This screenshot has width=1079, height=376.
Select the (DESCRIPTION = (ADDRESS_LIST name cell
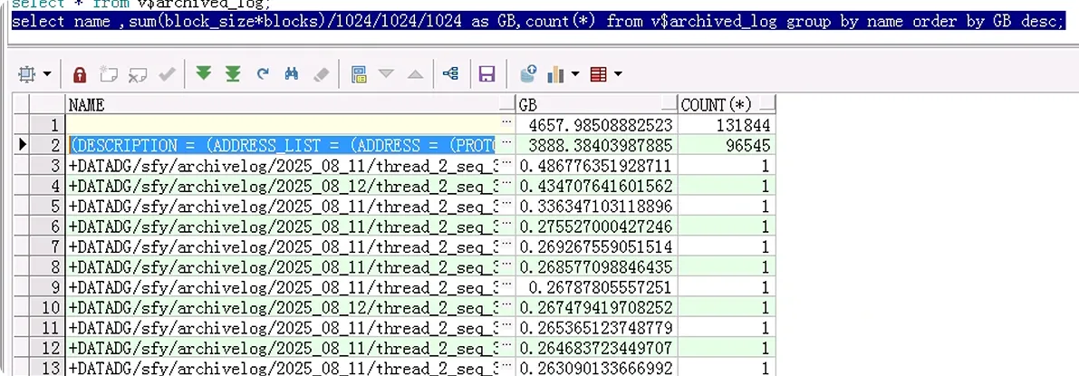283,145
